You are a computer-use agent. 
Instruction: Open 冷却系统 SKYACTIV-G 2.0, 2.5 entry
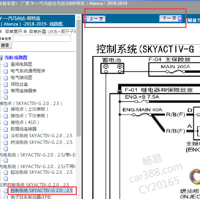point(42,136)
